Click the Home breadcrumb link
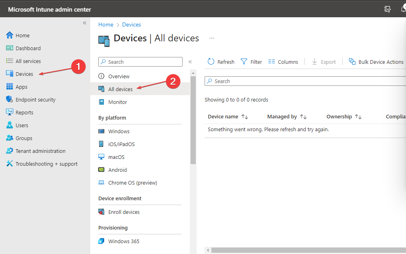Screen dimensions: 406x254 point(106,24)
